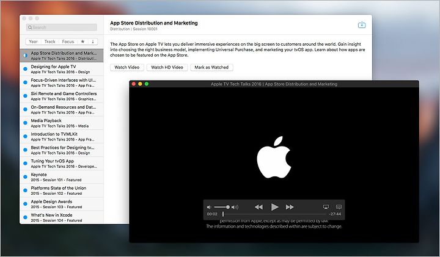Select Platforms State of the Union
This screenshot has height=257, width=440.
(x=62, y=190)
